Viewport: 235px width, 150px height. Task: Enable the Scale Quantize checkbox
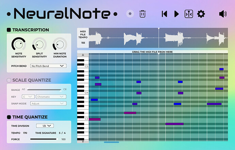click(9, 80)
